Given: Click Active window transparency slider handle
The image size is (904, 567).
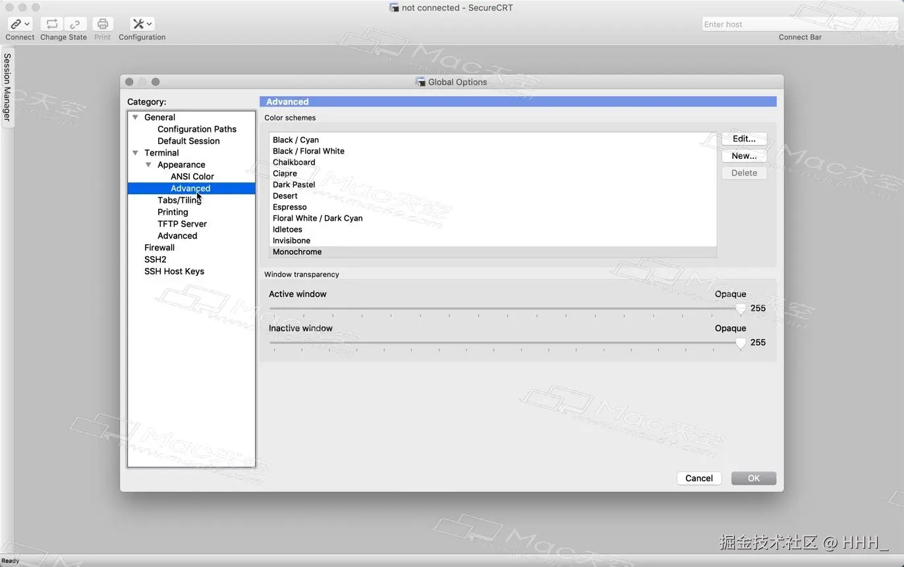Looking at the screenshot, I should pyautogui.click(x=741, y=309).
